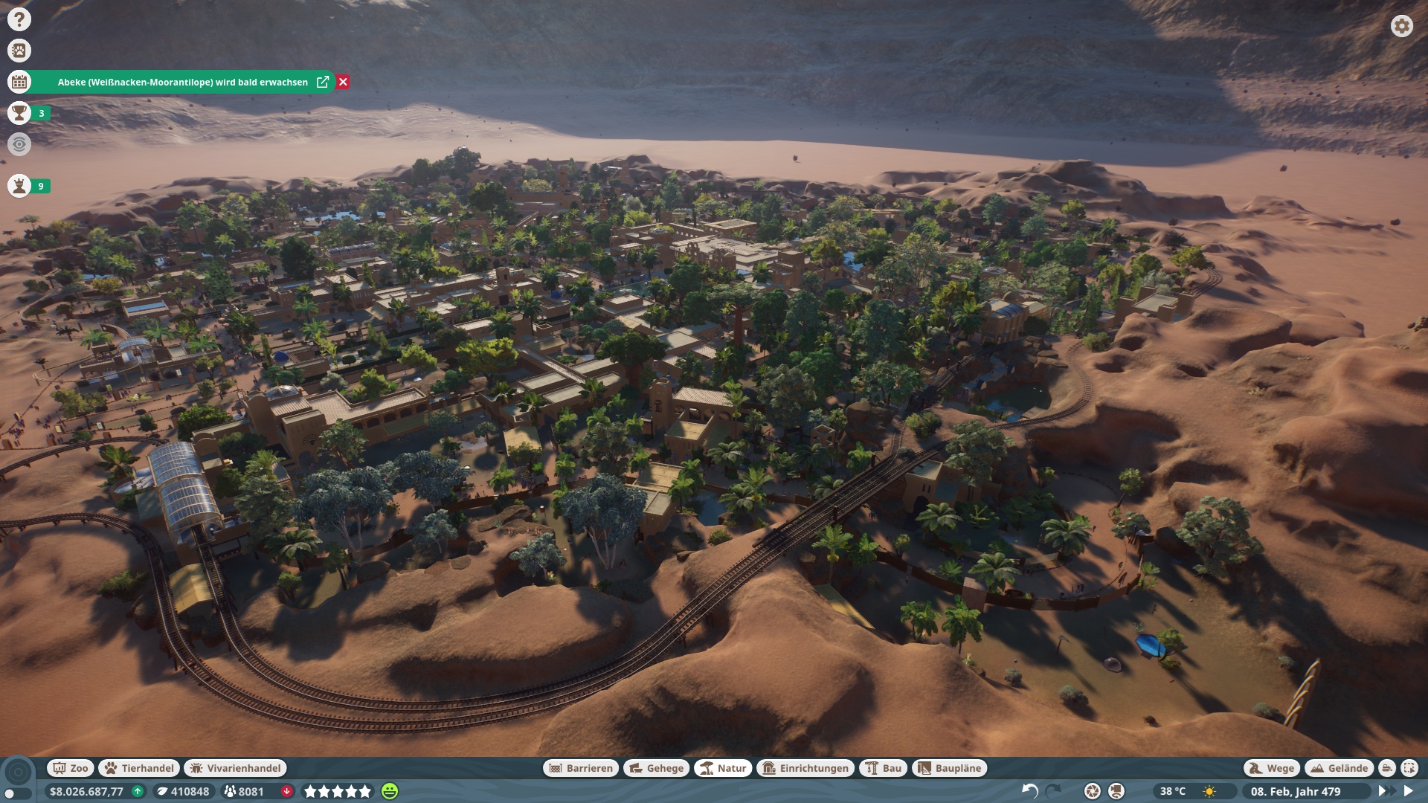The image size is (1428, 803).
Task: Open the Einrichtungen build menu
Action: click(805, 768)
